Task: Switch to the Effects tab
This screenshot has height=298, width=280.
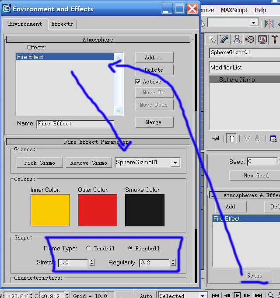Action: tap(62, 24)
